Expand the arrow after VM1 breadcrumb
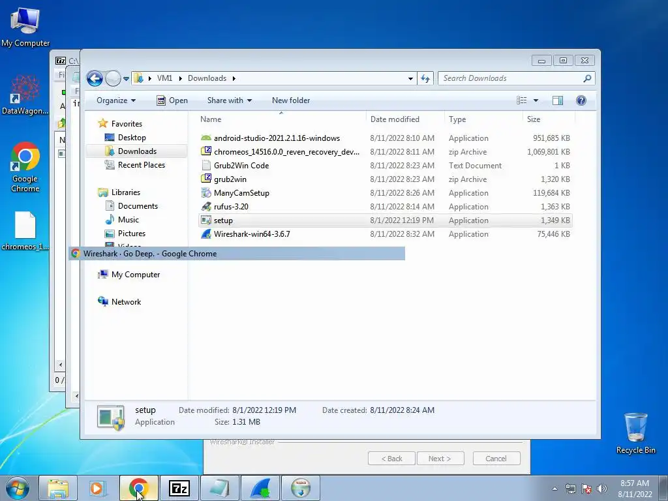 point(180,78)
